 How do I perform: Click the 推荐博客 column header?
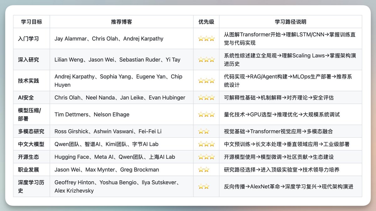(121, 22)
